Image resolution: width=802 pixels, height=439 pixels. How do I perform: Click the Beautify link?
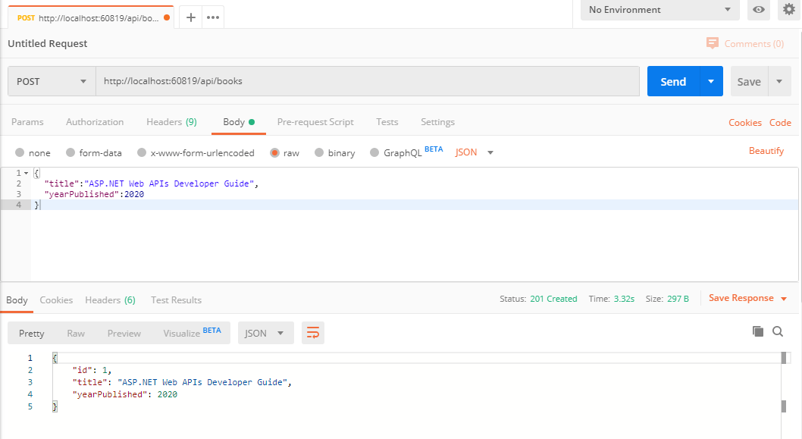766,151
